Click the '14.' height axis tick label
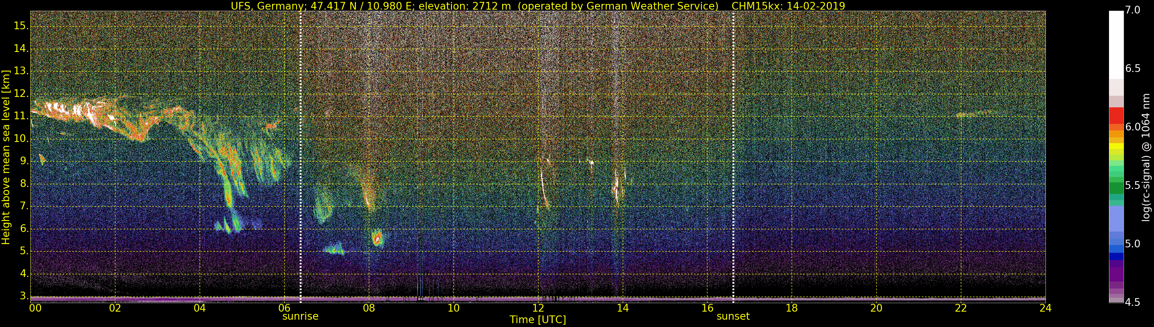Viewport: 1154px width, 327px height. pyautogui.click(x=21, y=49)
